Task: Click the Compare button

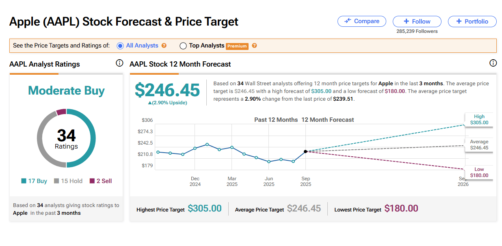Action: tap(361, 22)
